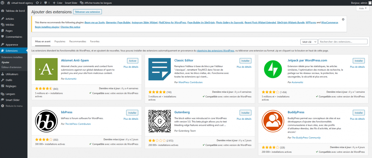Click the Akismet Anti-Spam plugin logo
The height and width of the screenshot is (158, 372).
pyautogui.click(x=46, y=69)
